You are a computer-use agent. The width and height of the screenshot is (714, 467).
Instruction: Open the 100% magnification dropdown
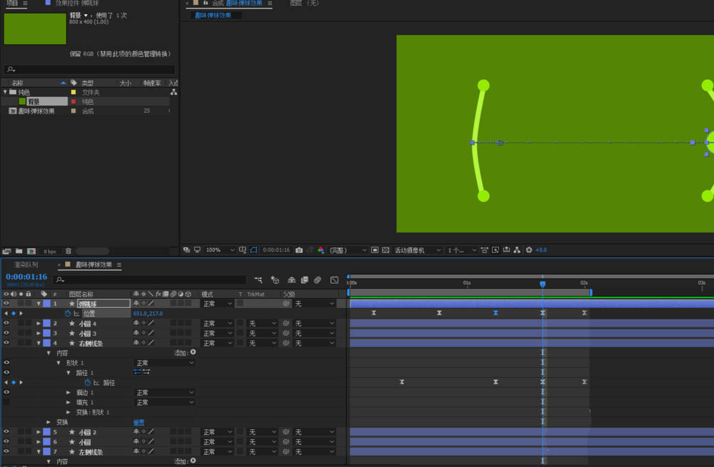[221, 250]
